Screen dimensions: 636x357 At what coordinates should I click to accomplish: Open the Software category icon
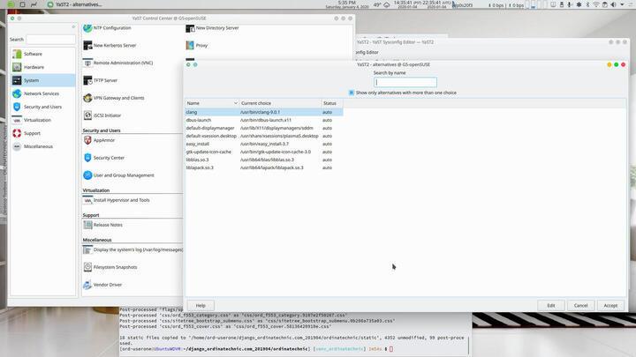pyautogui.click(x=17, y=54)
